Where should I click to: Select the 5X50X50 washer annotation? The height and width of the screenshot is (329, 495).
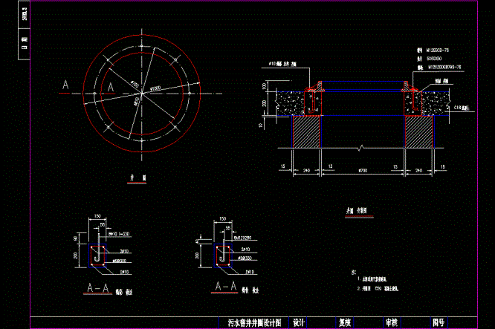click(434, 59)
